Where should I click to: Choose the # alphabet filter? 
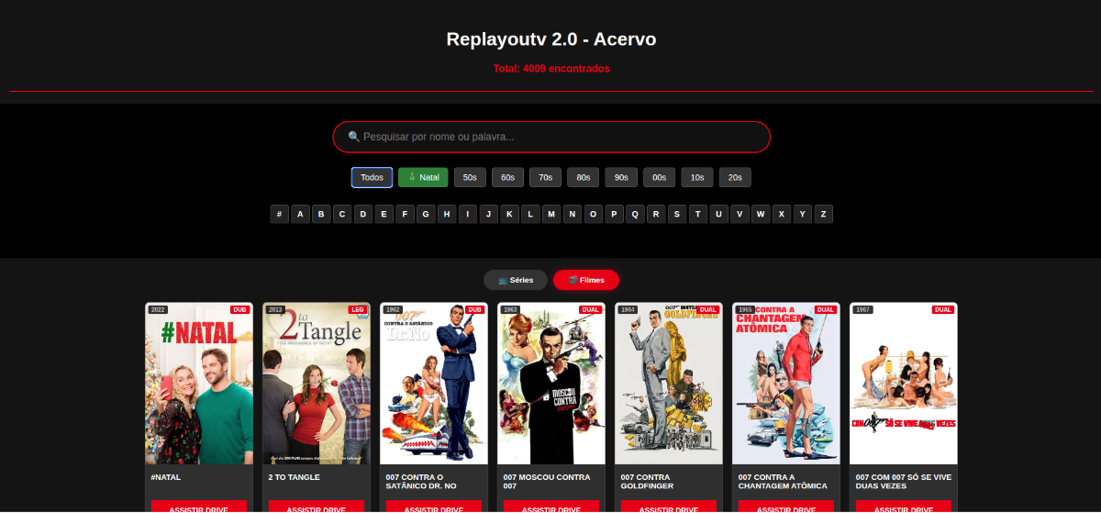(279, 214)
